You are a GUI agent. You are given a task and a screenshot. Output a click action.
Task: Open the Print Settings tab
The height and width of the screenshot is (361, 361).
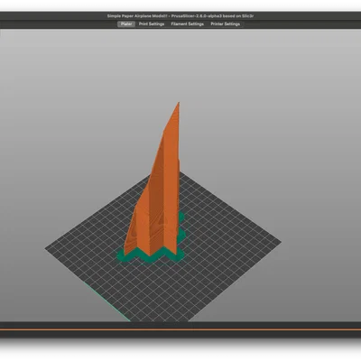[152, 24]
